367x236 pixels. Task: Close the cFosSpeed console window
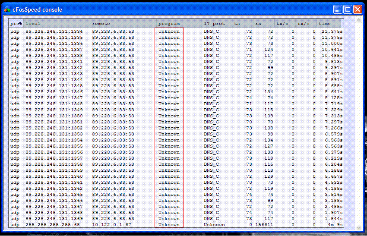[358, 9]
